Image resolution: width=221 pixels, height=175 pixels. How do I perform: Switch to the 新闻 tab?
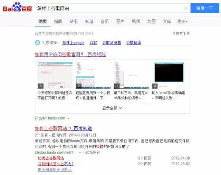click(58, 21)
